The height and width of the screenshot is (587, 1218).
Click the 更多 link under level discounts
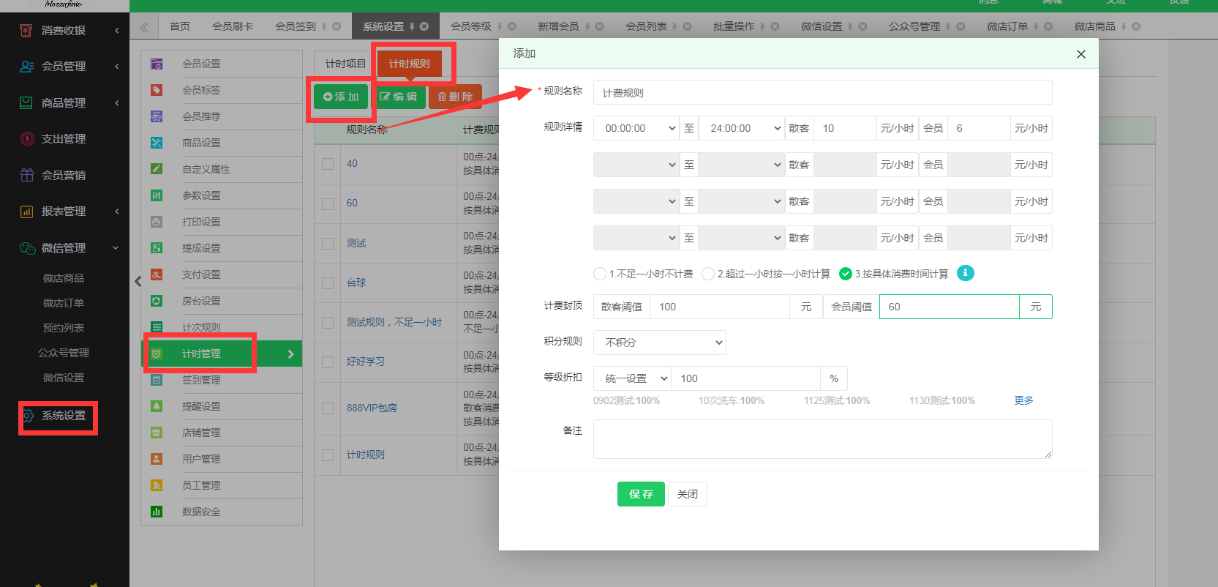(1023, 400)
